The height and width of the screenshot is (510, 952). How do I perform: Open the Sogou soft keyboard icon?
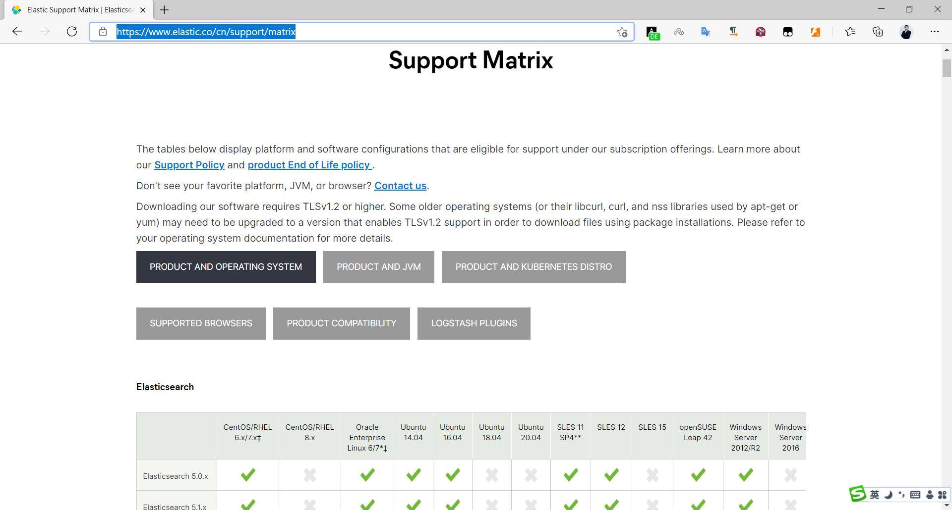point(915,495)
